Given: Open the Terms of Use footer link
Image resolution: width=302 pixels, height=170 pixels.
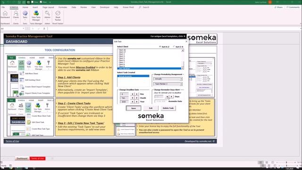Looking at the screenshot, I should (12, 141).
